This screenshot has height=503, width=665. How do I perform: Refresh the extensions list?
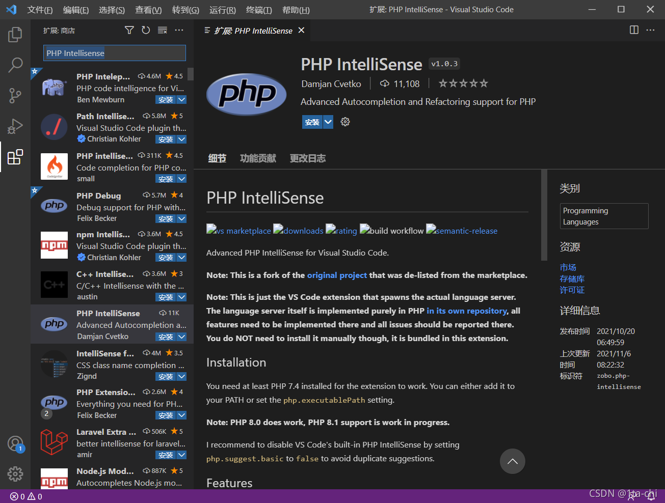[x=146, y=31]
